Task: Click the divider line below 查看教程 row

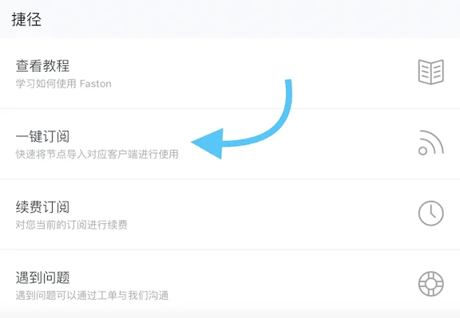Action: tap(230, 108)
